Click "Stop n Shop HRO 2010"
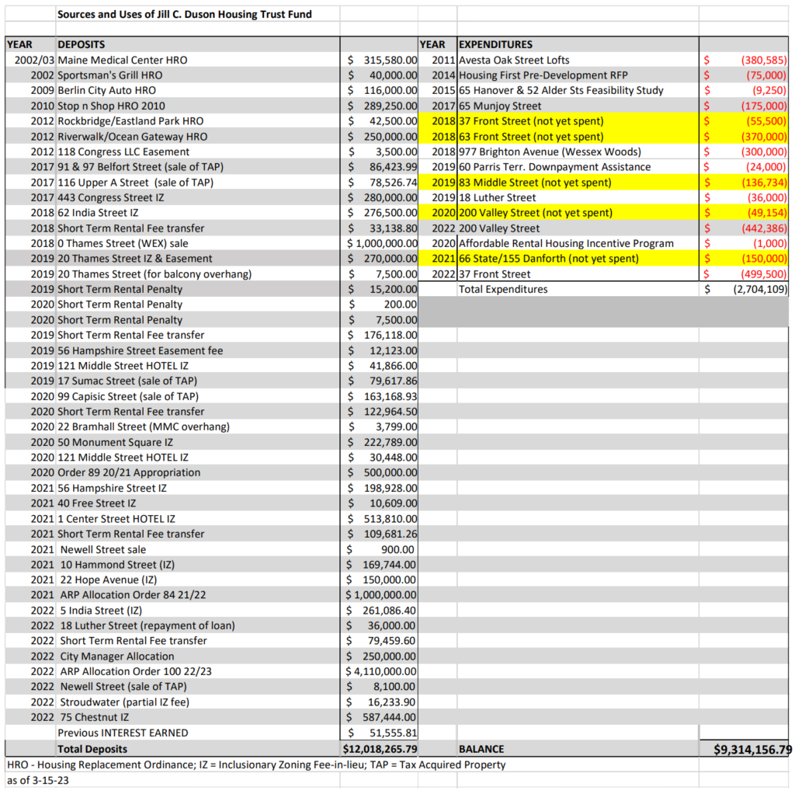795x794 pixels. coord(111,106)
